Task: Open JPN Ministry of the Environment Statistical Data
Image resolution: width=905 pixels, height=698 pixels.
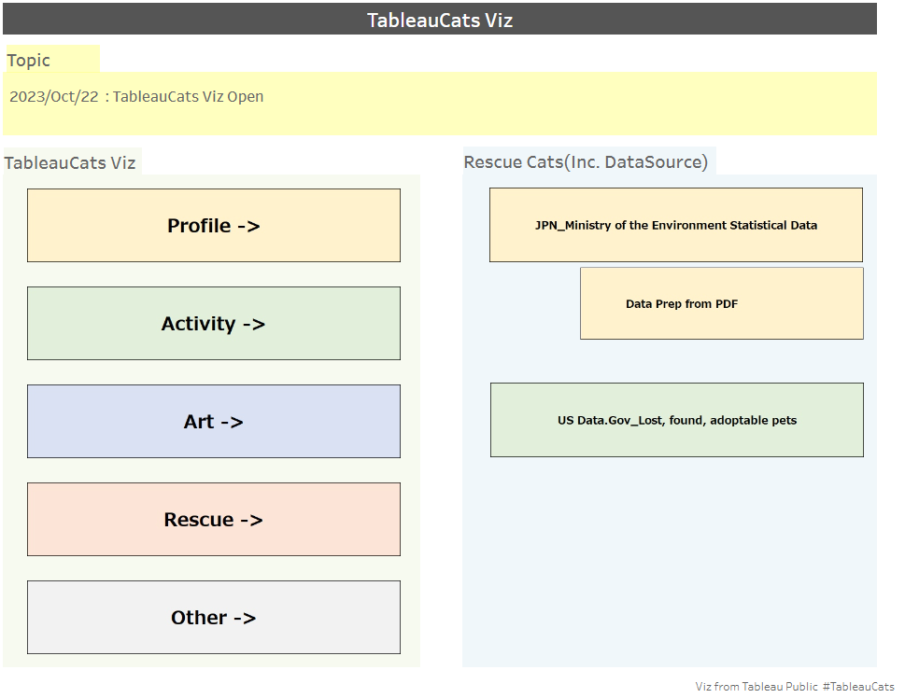Action: click(676, 225)
